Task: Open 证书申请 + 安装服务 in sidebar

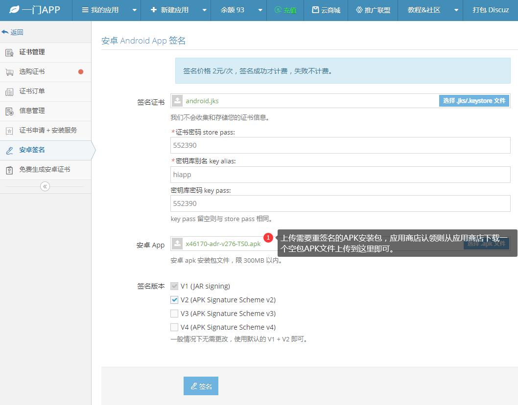Action: tap(46, 131)
